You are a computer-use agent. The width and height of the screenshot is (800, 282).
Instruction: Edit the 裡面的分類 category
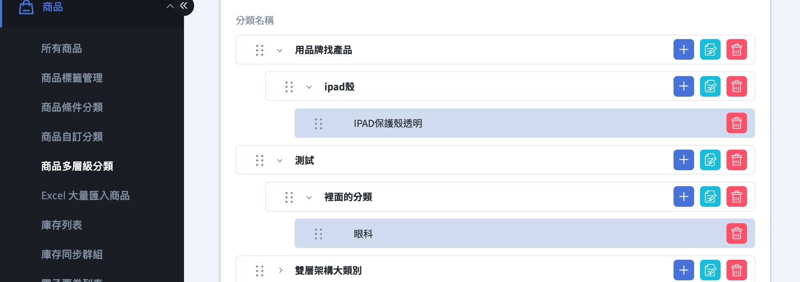point(710,197)
